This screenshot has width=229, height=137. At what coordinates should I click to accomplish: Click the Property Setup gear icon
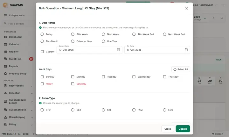[x=5, y=74]
